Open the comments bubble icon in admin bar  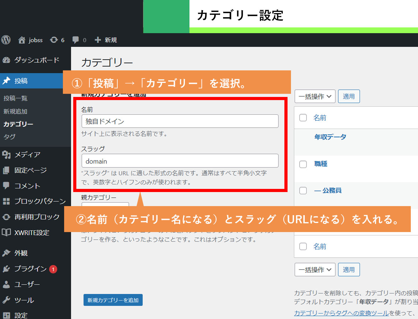pyautogui.click(x=75, y=40)
